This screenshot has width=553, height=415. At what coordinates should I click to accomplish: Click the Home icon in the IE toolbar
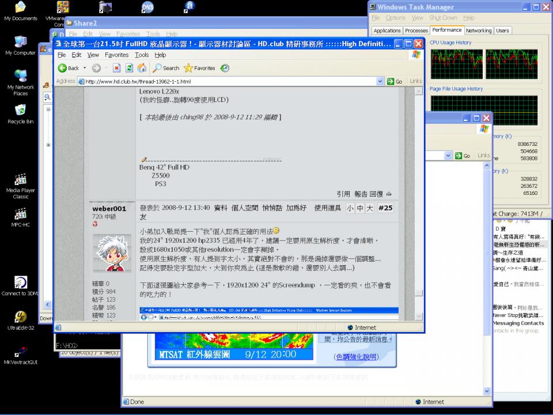pyautogui.click(x=142, y=68)
